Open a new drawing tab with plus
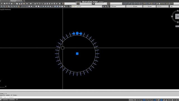The width and height of the screenshot is (179, 101). pyautogui.click(x=24, y=1)
